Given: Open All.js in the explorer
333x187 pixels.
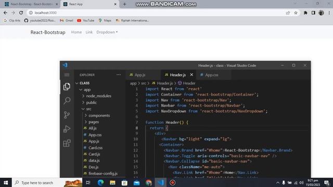Looking at the screenshot, I should [93, 128].
